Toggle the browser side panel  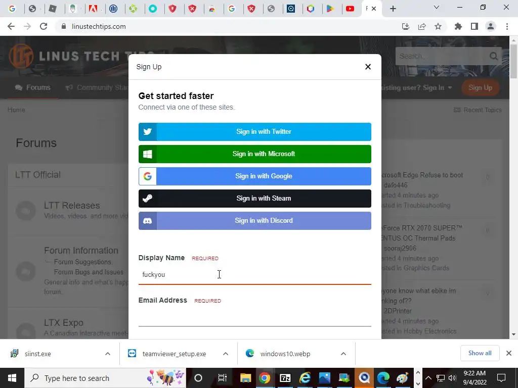click(x=474, y=26)
